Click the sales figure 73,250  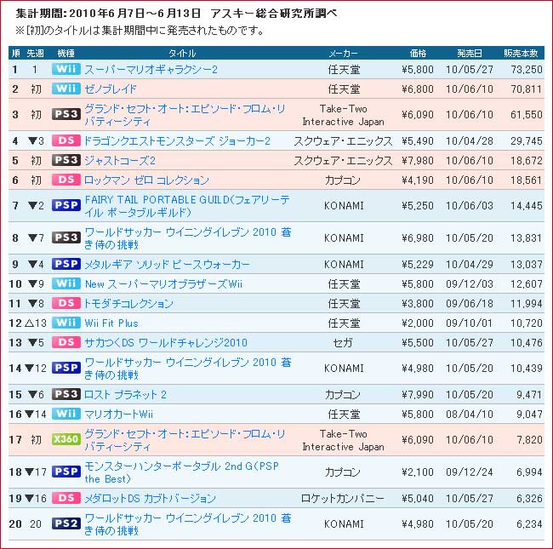(527, 69)
